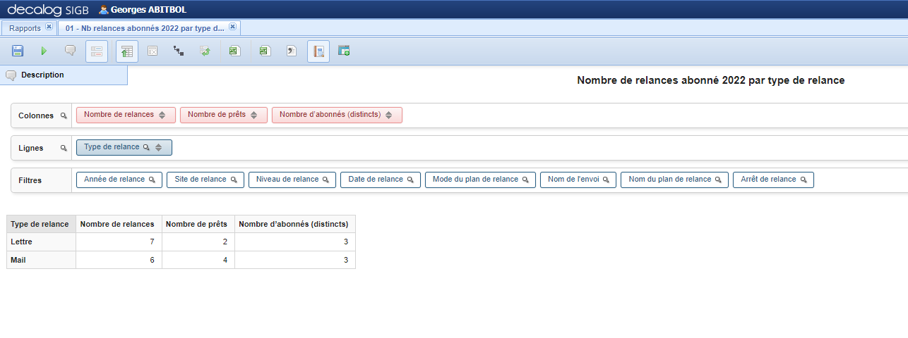Click the black hierarchy tree toolbar icon

(x=179, y=51)
